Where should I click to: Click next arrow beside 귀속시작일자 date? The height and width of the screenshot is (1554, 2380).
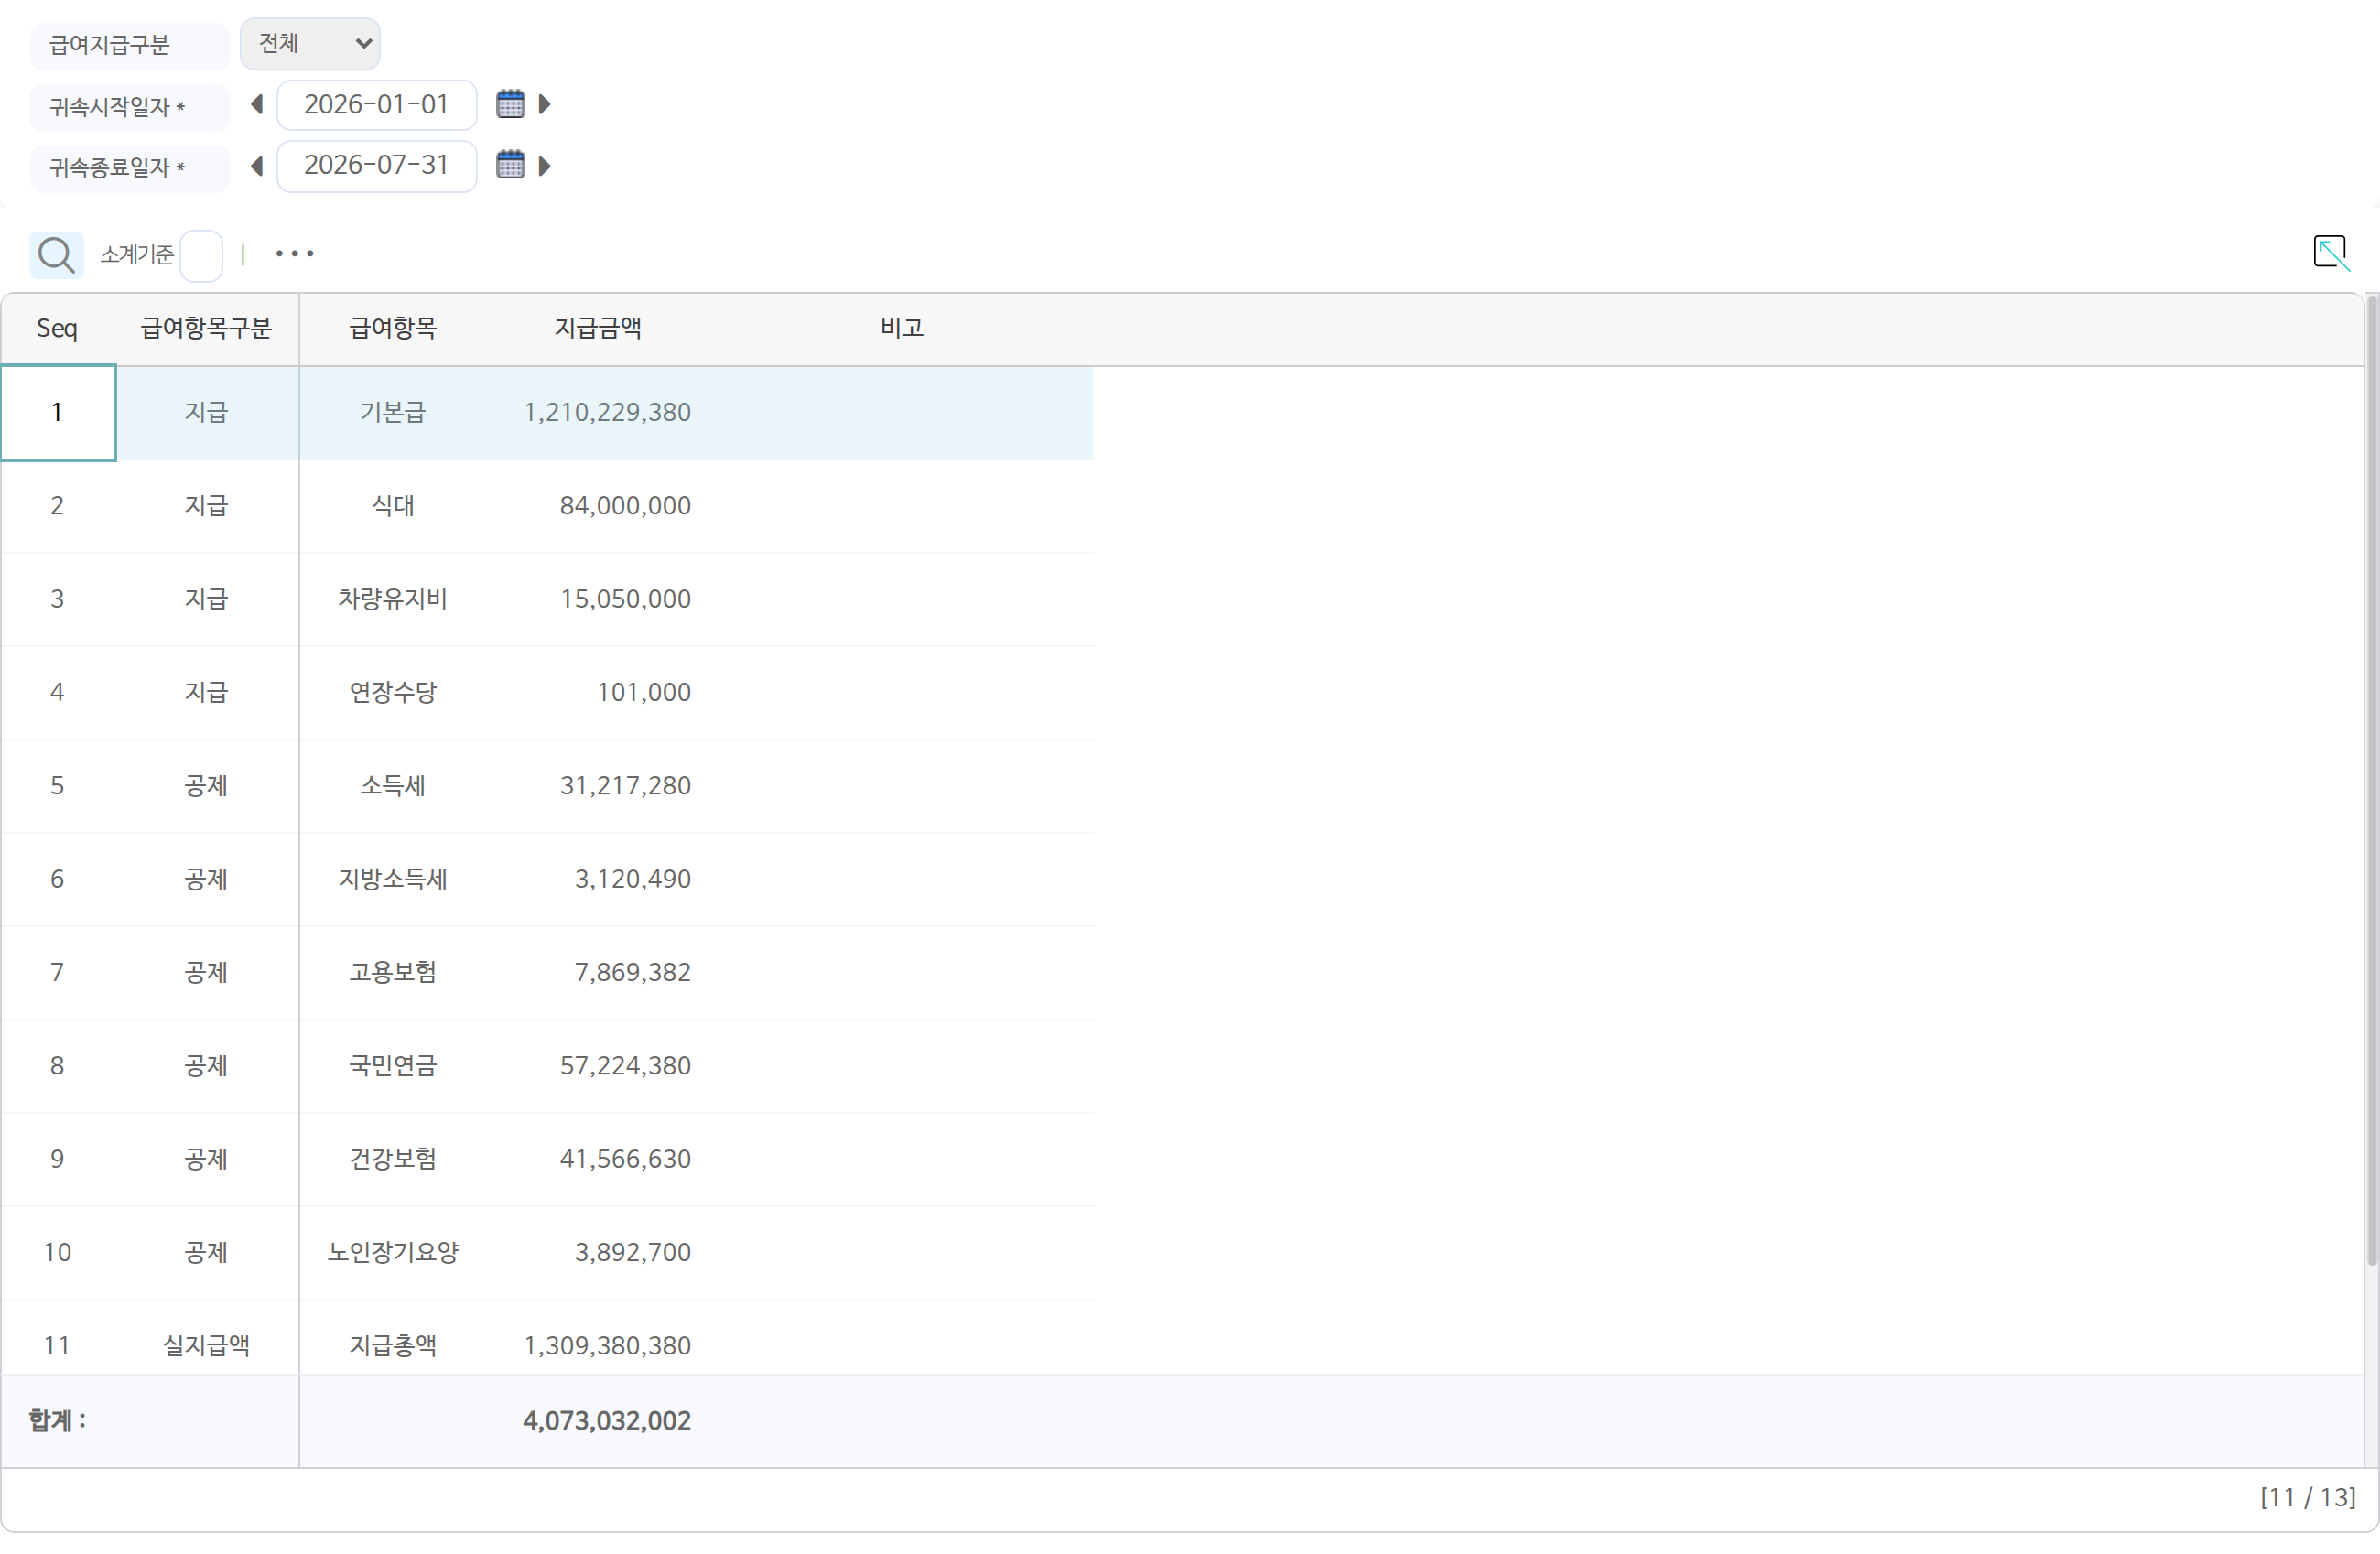pyautogui.click(x=545, y=105)
